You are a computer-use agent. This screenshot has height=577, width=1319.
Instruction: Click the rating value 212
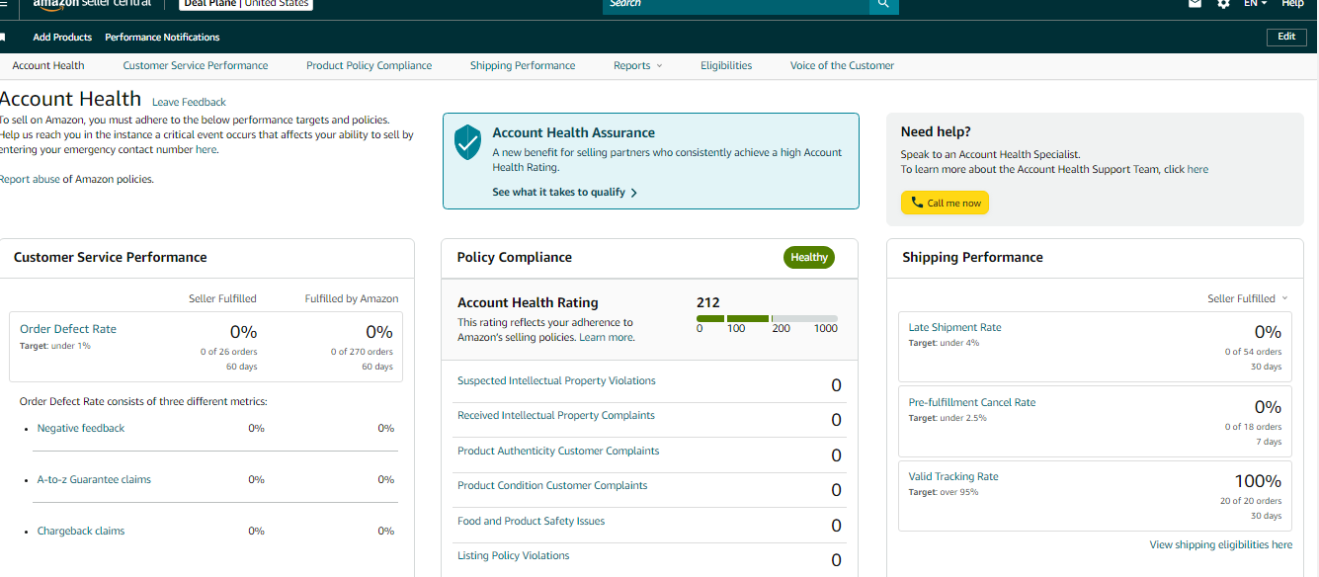(x=708, y=303)
